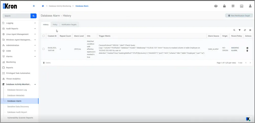
Task: Sort by Created At column header
Action: point(52,36)
